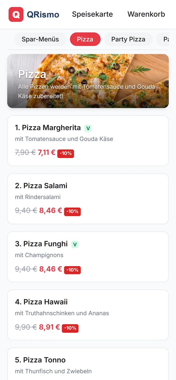Open the QRismo brand name link

[43, 14]
